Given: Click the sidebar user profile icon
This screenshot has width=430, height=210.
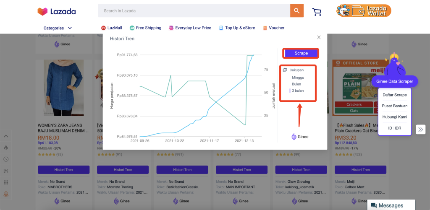Looking at the screenshot, I should [x=6, y=194].
